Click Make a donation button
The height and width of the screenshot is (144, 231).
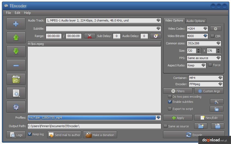[100, 135]
